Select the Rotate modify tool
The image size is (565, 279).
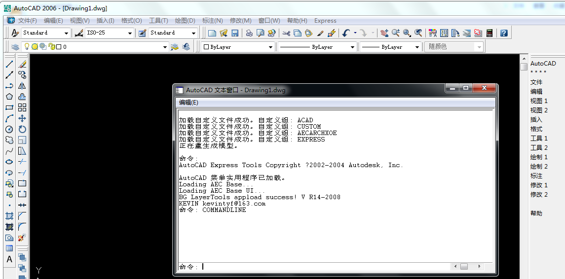coord(22,129)
